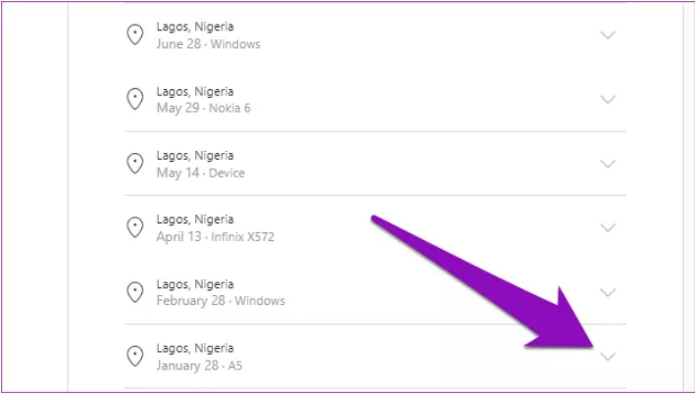Expand the June 28 Windows sign-in entry
699x395 pixels.
(x=608, y=35)
